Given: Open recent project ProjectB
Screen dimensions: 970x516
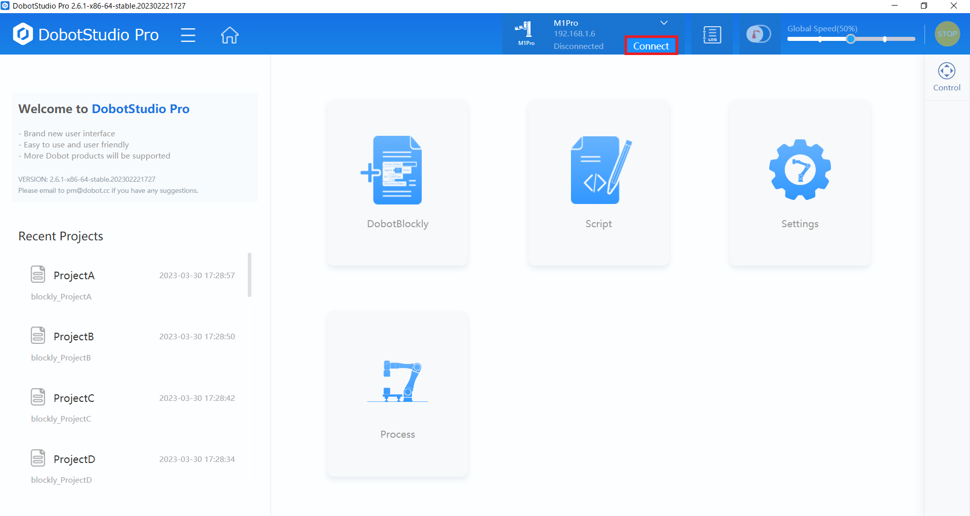Looking at the screenshot, I should [133, 346].
